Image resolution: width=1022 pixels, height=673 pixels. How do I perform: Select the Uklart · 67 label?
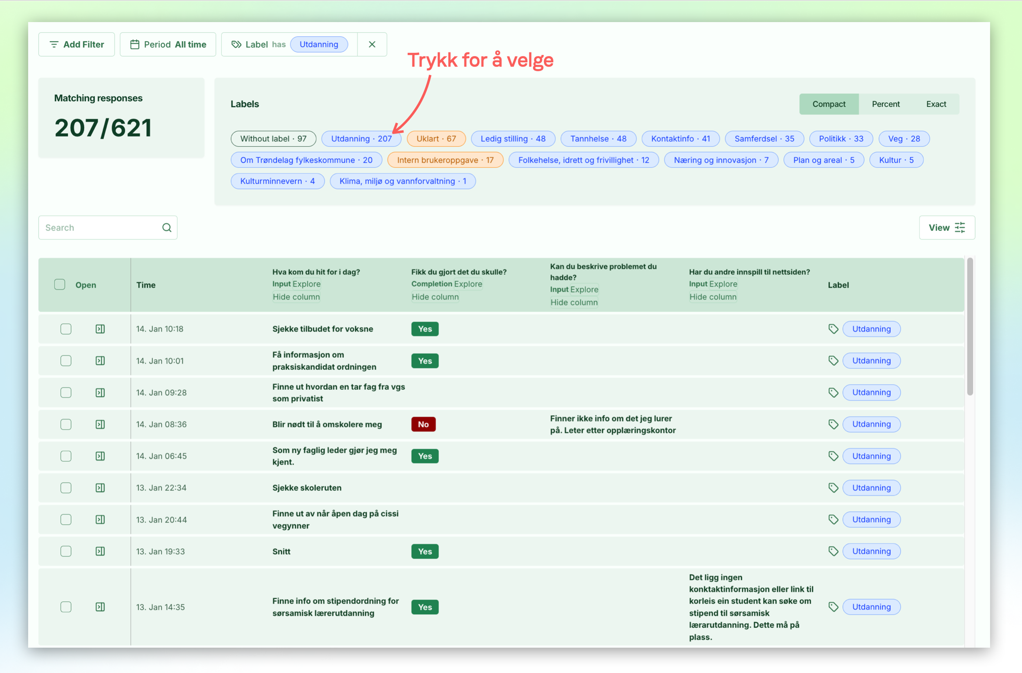(436, 139)
